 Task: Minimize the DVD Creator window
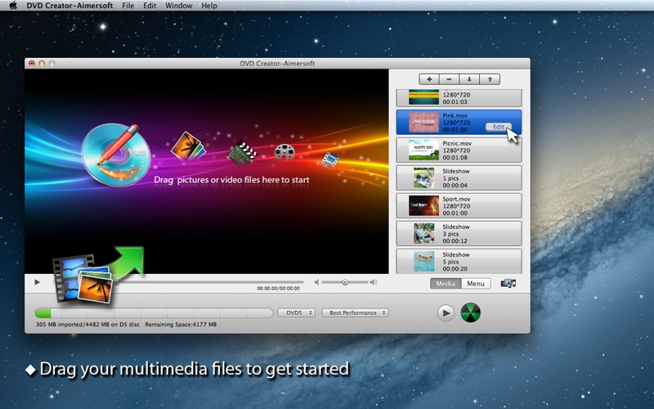(42, 64)
